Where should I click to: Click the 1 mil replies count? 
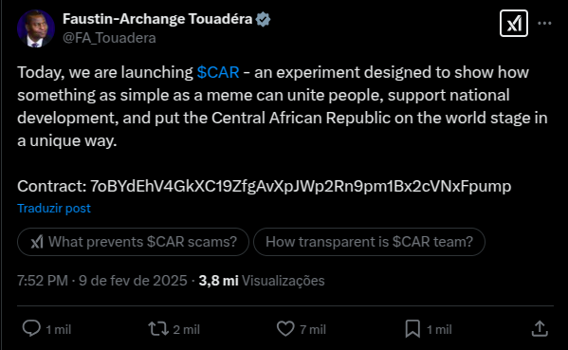pos(59,329)
